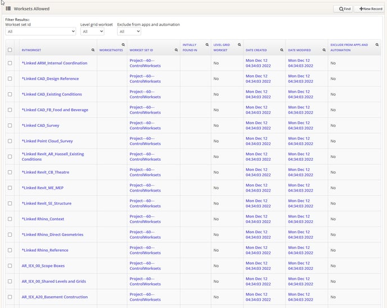387x308 pixels.
Task: Sort by the WORKSET SET ID column header
Action: click(141, 50)
